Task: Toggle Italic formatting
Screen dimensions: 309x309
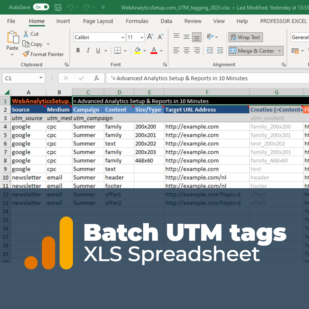Action: pos(88,50)
